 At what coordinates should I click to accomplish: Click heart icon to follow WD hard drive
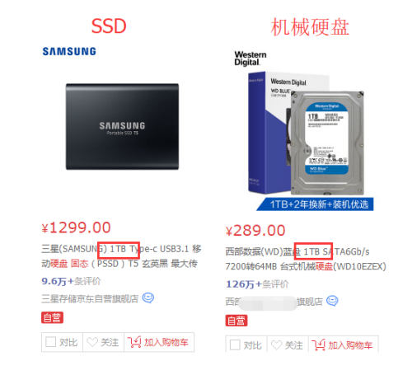click(x=276, y=345)
